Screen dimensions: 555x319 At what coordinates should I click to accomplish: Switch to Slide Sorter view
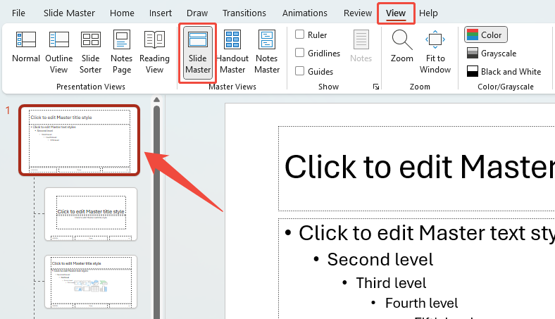[x=90, y=52]
